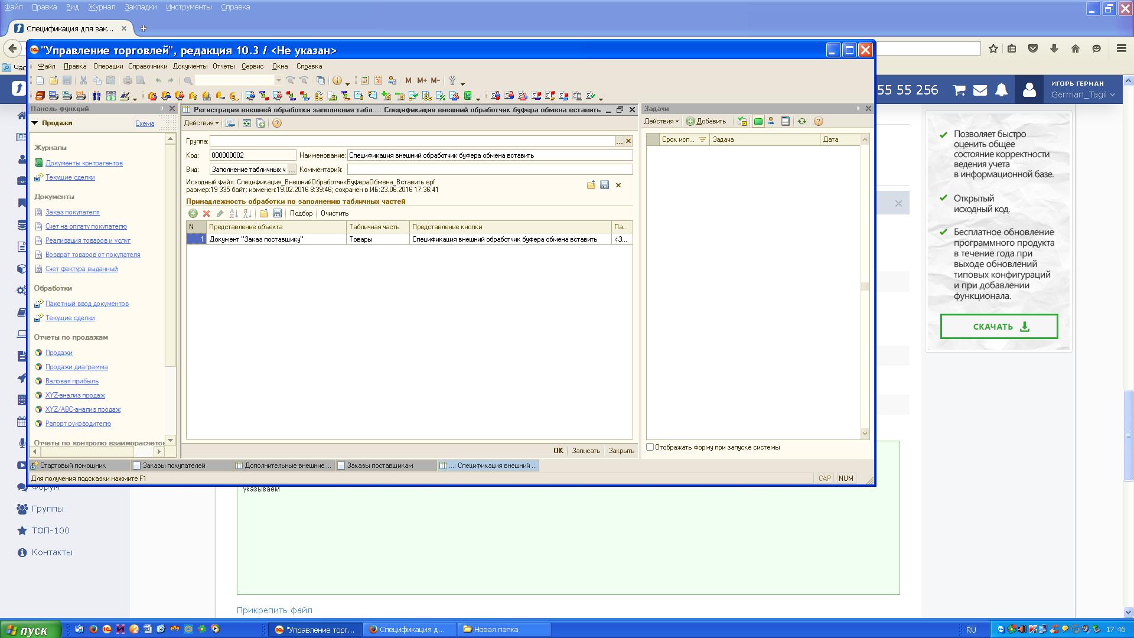This screenshot has width=1134, height=638.
Task: Click the binoculars icon in the second toolbar
Action: pos(97,96)
